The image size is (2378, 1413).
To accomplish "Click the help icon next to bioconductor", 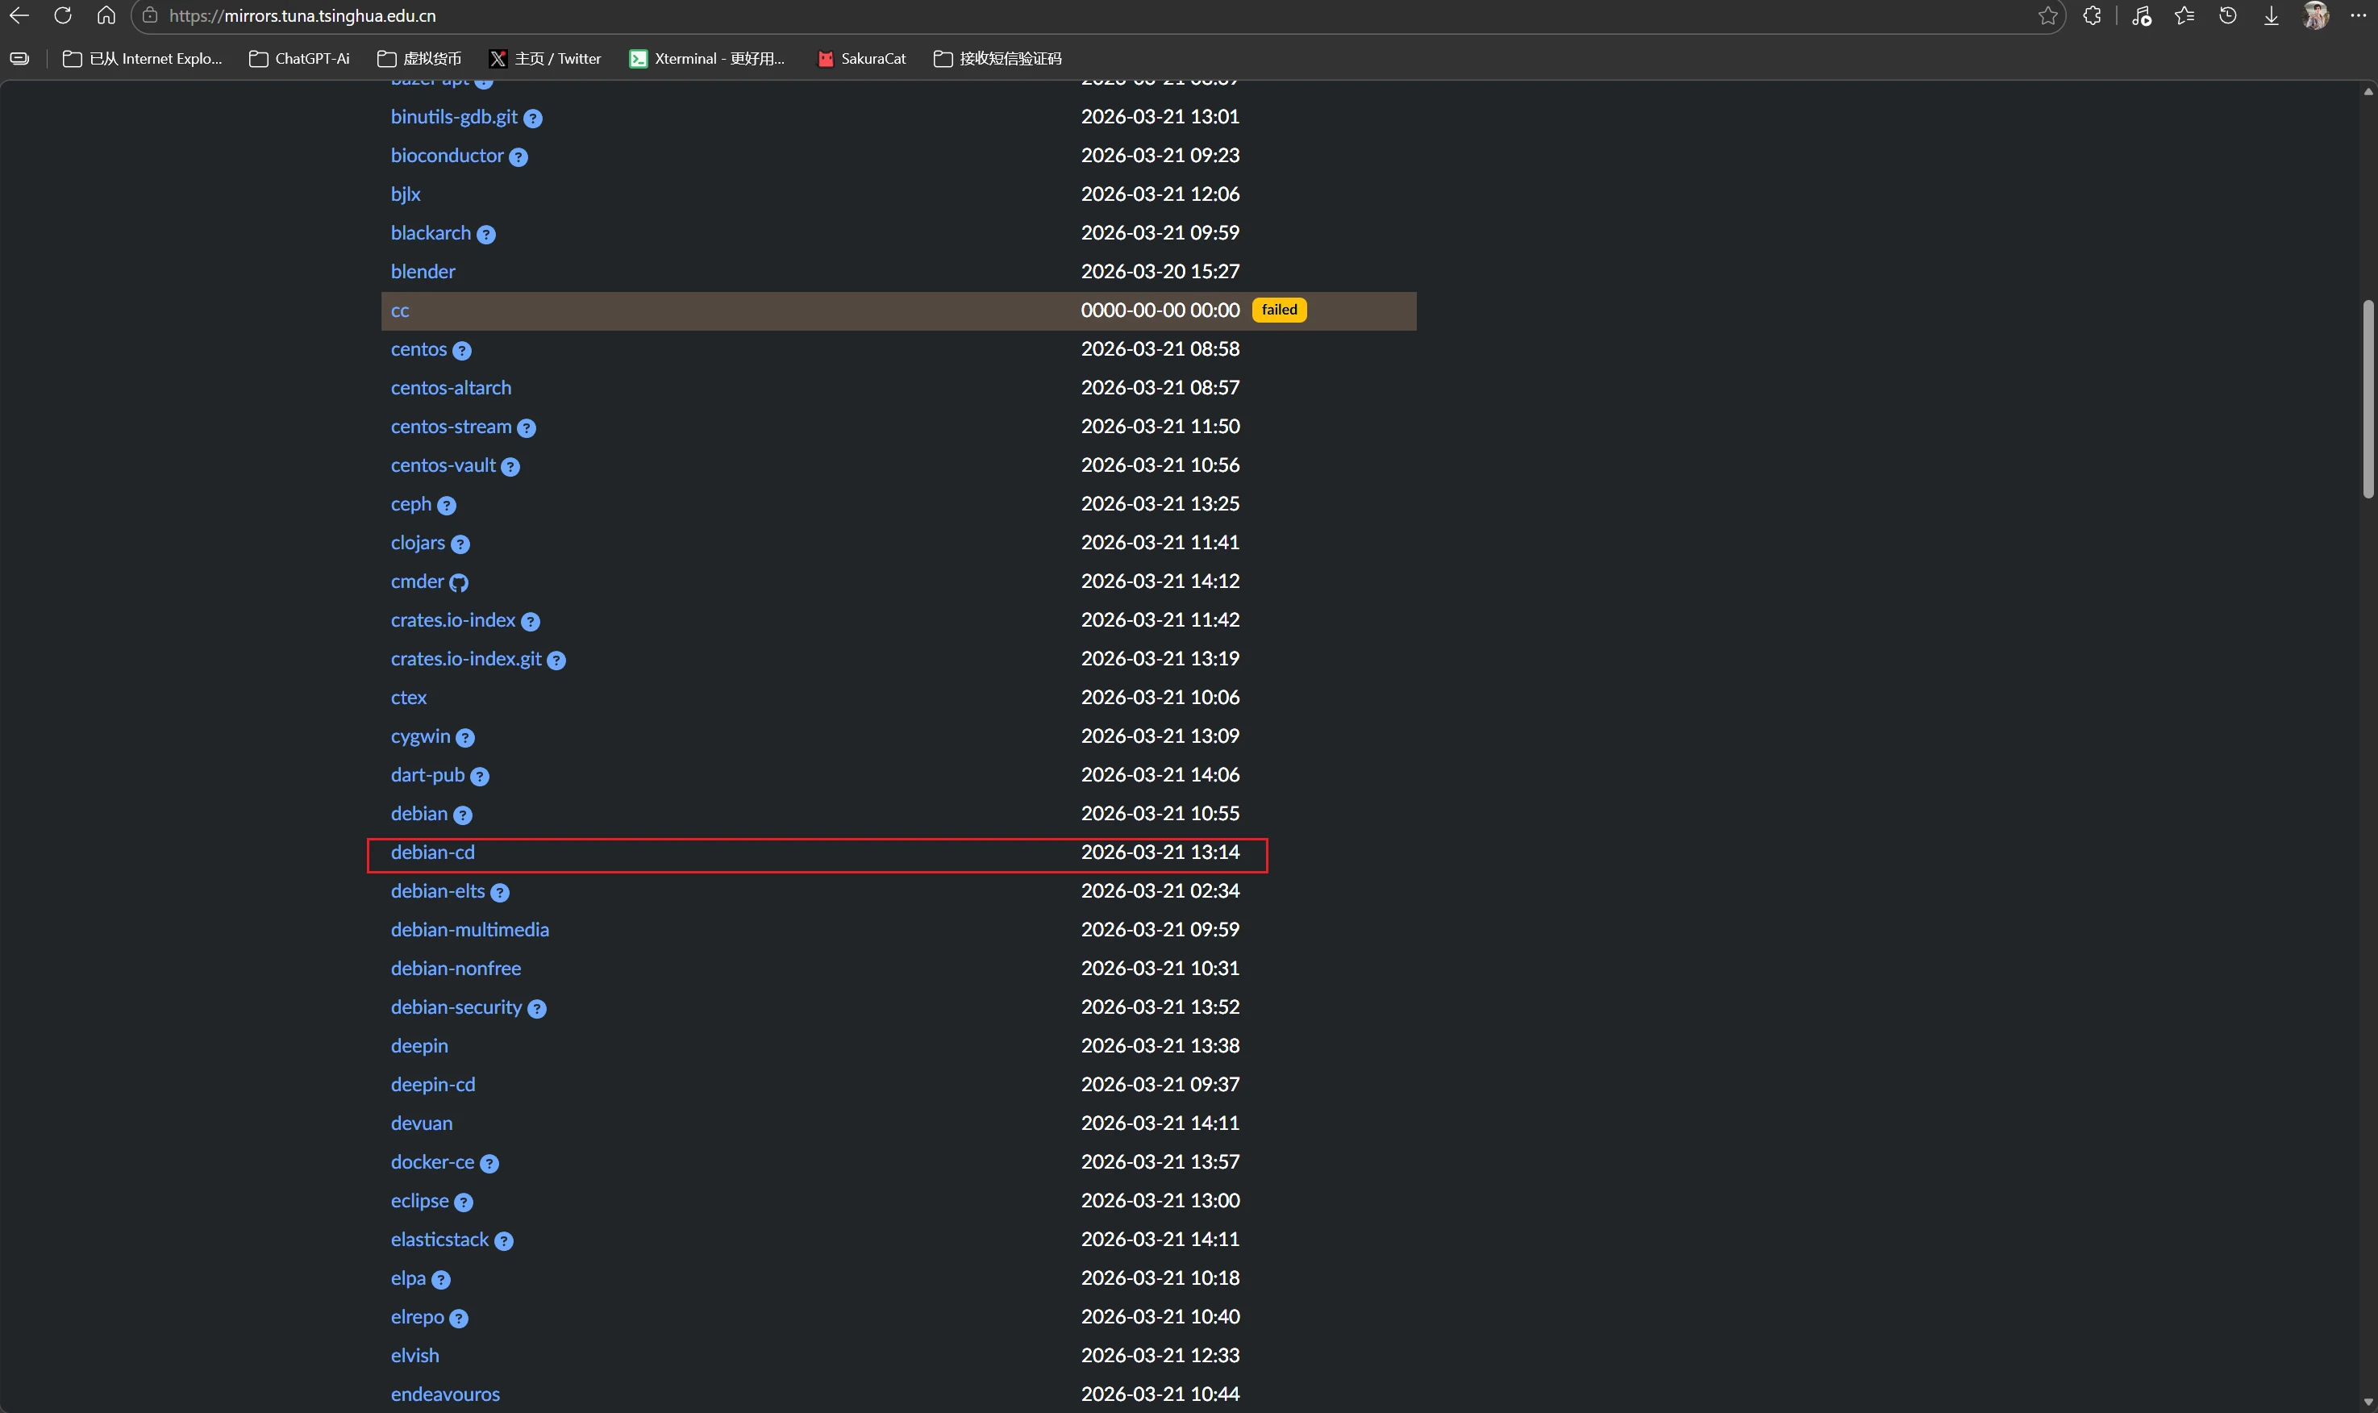I will click(518, 157).
